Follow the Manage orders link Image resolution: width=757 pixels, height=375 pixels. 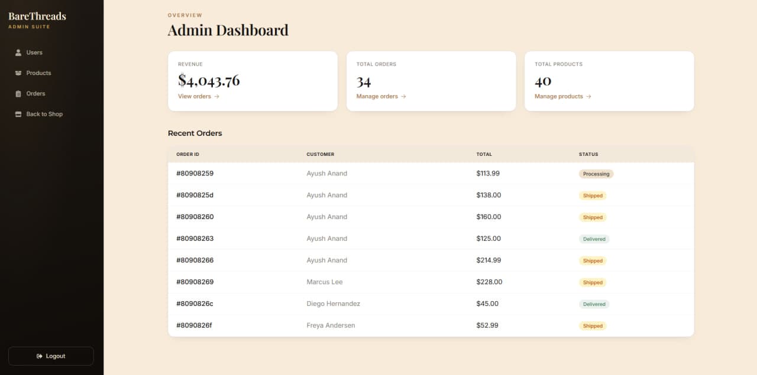click(x=381, y=96)
